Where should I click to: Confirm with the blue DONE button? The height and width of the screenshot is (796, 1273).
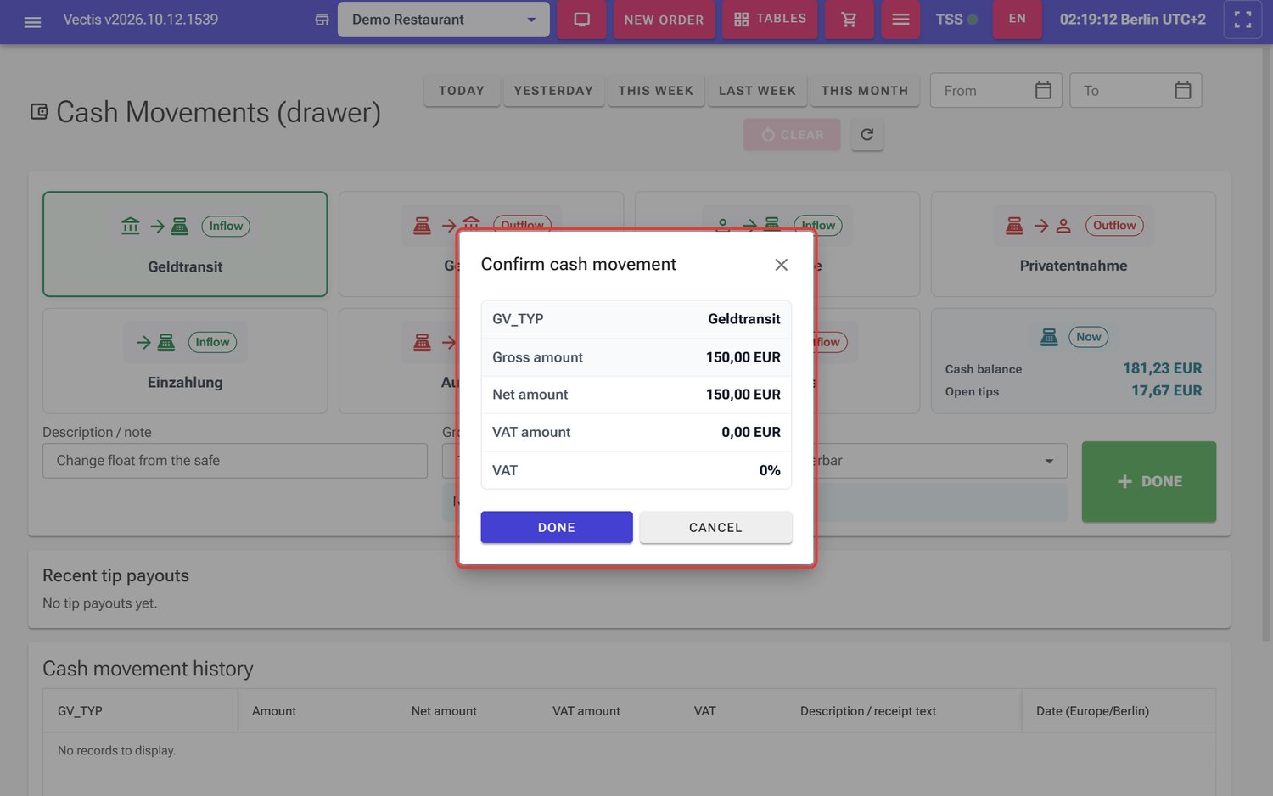coord(557,527)
